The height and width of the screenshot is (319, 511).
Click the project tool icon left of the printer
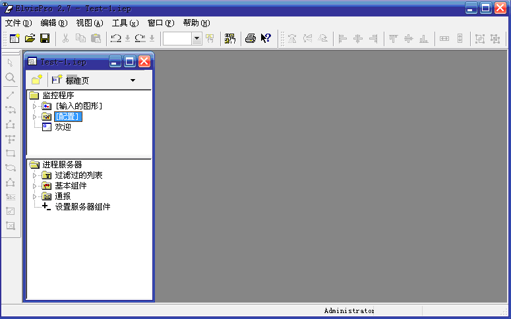[229, 39]
